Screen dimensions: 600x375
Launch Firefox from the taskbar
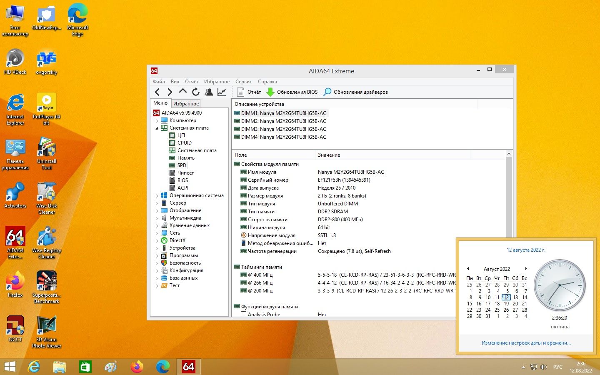pyautogui.click(x=137, y=367)
